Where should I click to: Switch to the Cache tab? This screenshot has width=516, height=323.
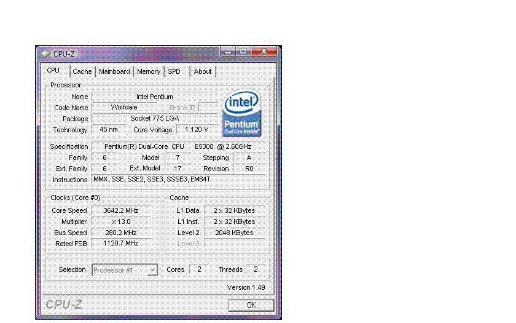pyautogui.click(x=82, y=71)
